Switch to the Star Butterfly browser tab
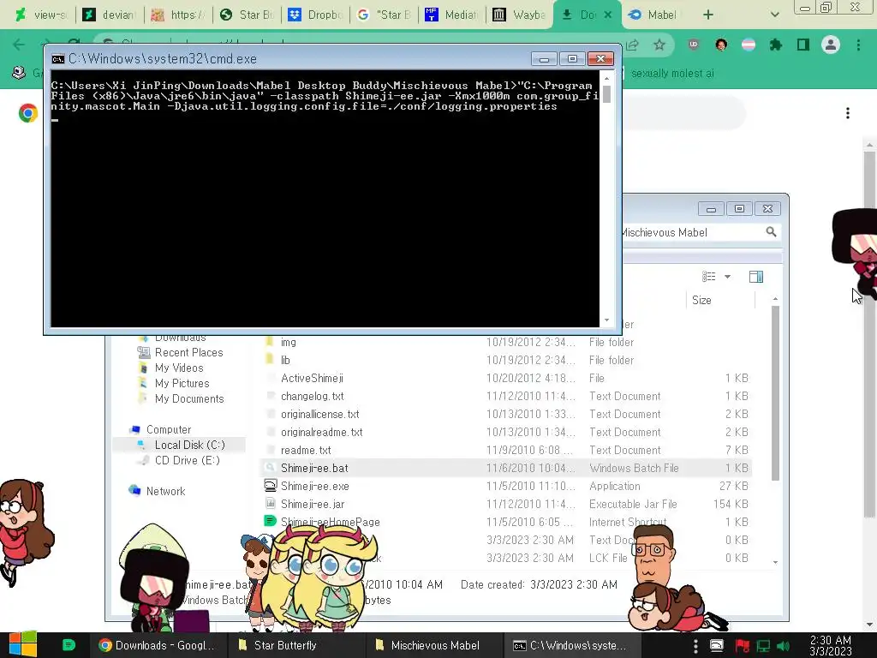 pyautogui.click(x=247, y=15)
